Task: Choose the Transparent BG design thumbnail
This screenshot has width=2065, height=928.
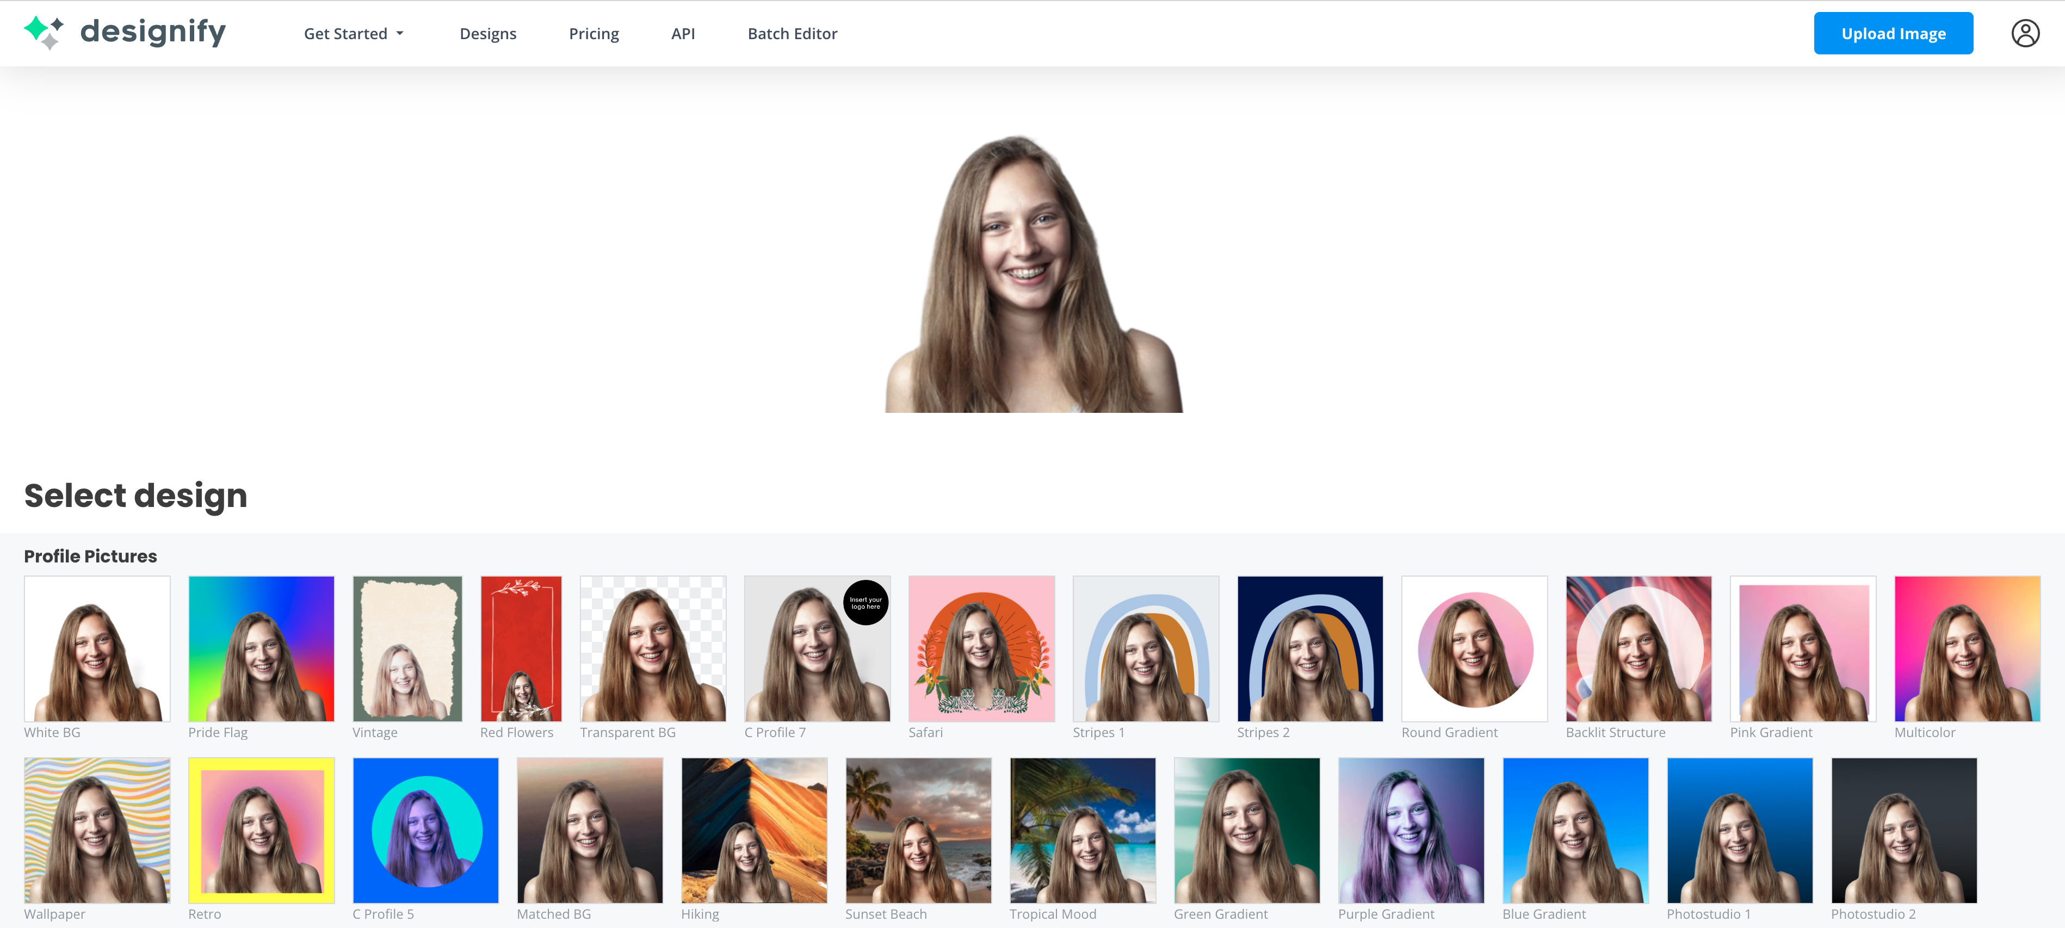Action: coord(653,648)
